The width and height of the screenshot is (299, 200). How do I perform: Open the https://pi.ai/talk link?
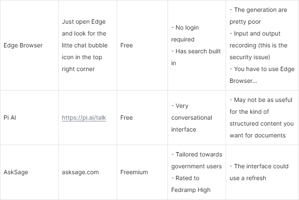point(84,118)
